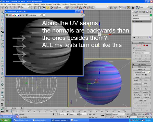Toggle the blue channel in render window
The height and width of the screenshot is (122, 153).
tap(18, 15)
